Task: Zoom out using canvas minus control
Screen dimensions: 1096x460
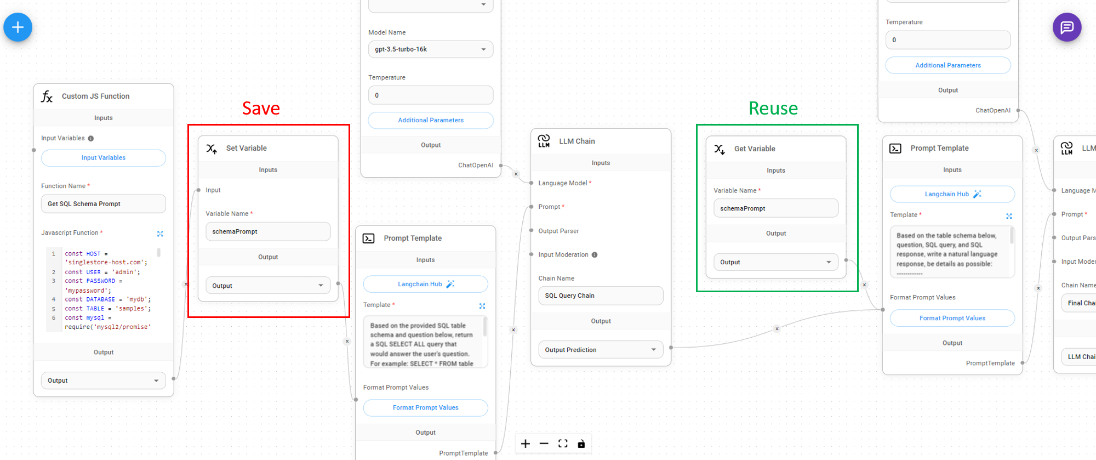Action: 544,444
